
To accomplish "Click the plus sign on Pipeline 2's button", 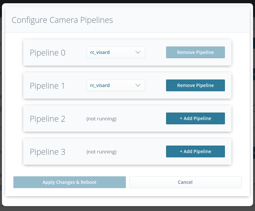I will point(181,118).
